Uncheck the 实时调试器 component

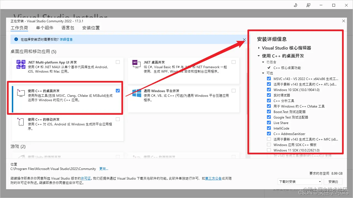tap(269, 95)
